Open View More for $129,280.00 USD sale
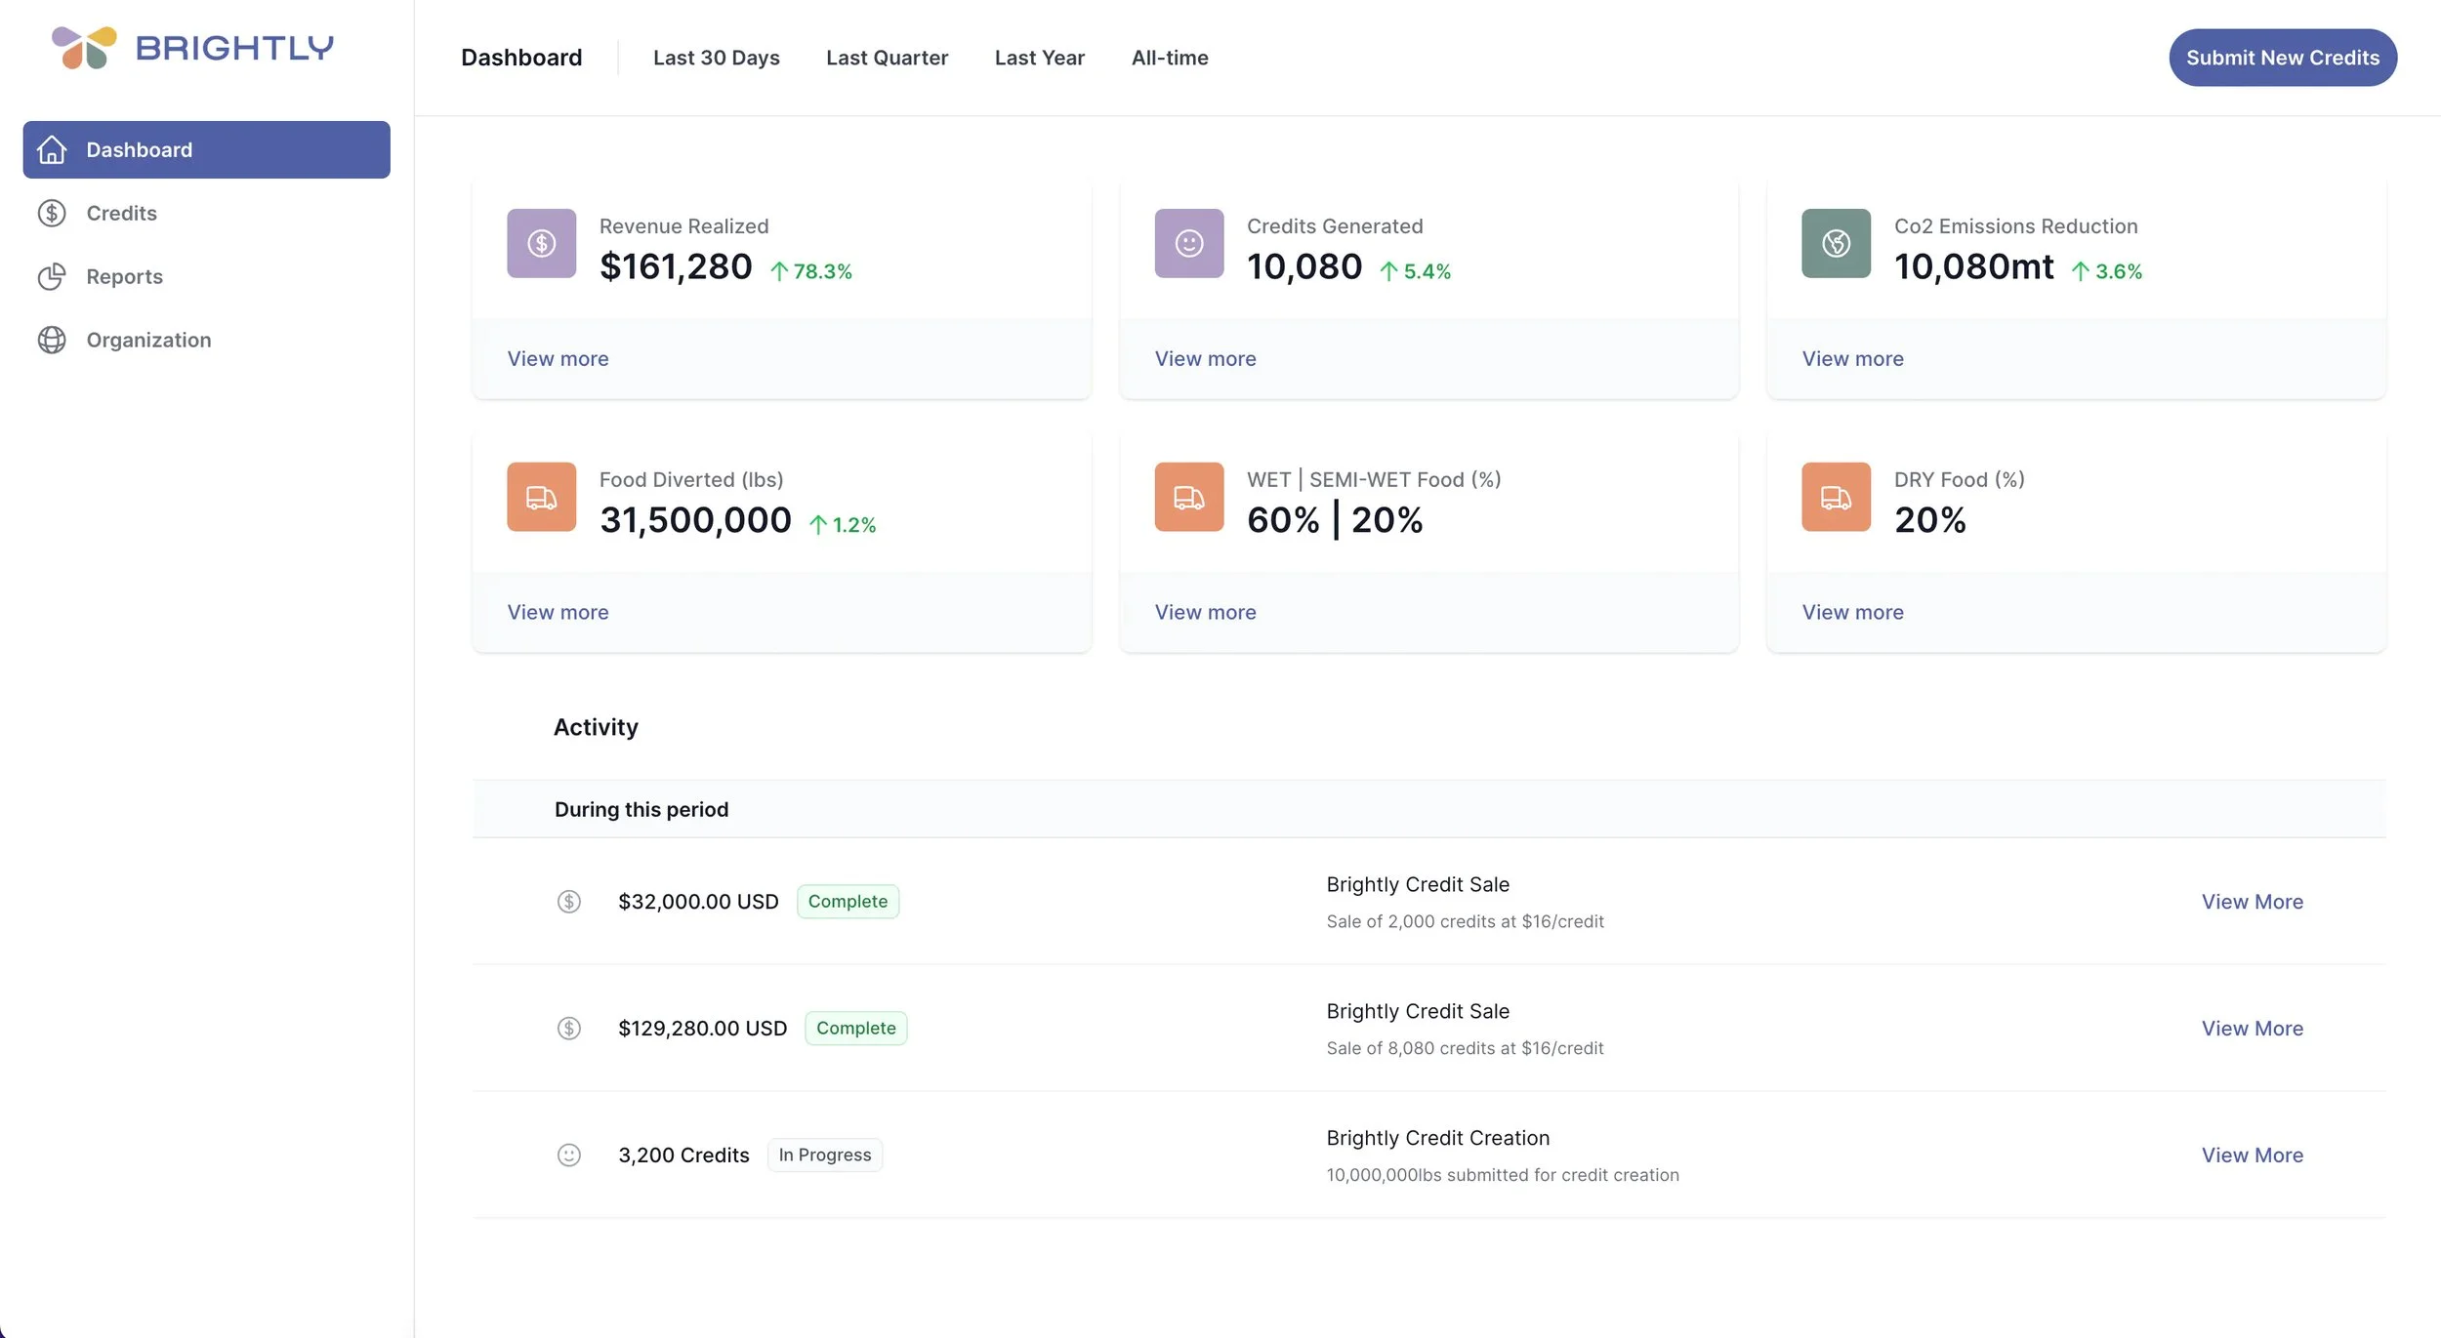The height and width of the screenshot is (1338, 2441). (x=2252, y=1028)
